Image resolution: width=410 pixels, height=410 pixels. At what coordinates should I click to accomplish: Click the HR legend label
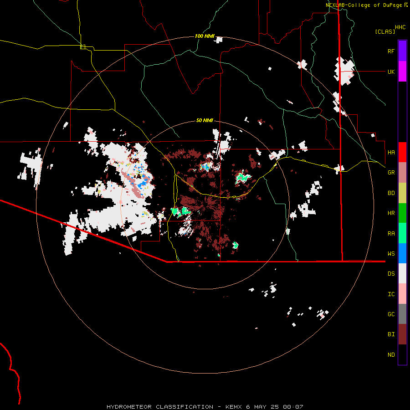click(x=391, y=213)
